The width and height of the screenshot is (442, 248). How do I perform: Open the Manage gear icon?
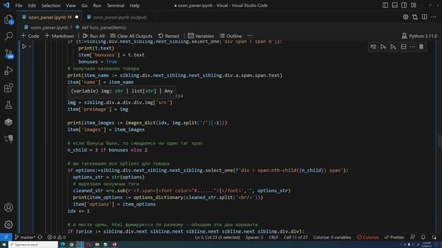tap(8, 225)
